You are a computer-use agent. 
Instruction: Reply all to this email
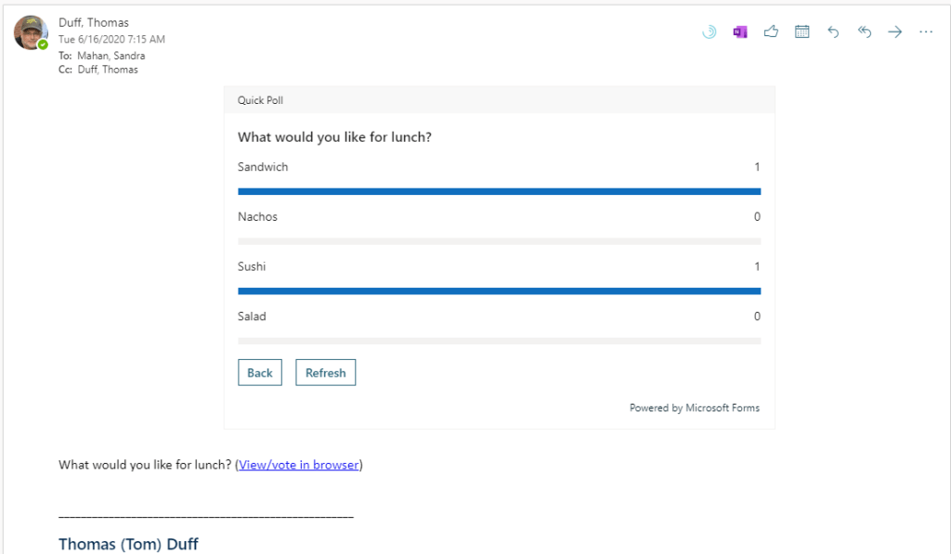pyautogui.click(x=865, y=32)
